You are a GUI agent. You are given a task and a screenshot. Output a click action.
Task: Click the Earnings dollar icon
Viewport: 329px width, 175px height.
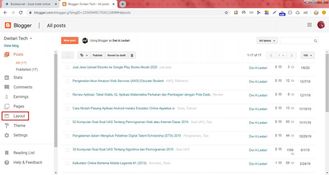(7, 97)
